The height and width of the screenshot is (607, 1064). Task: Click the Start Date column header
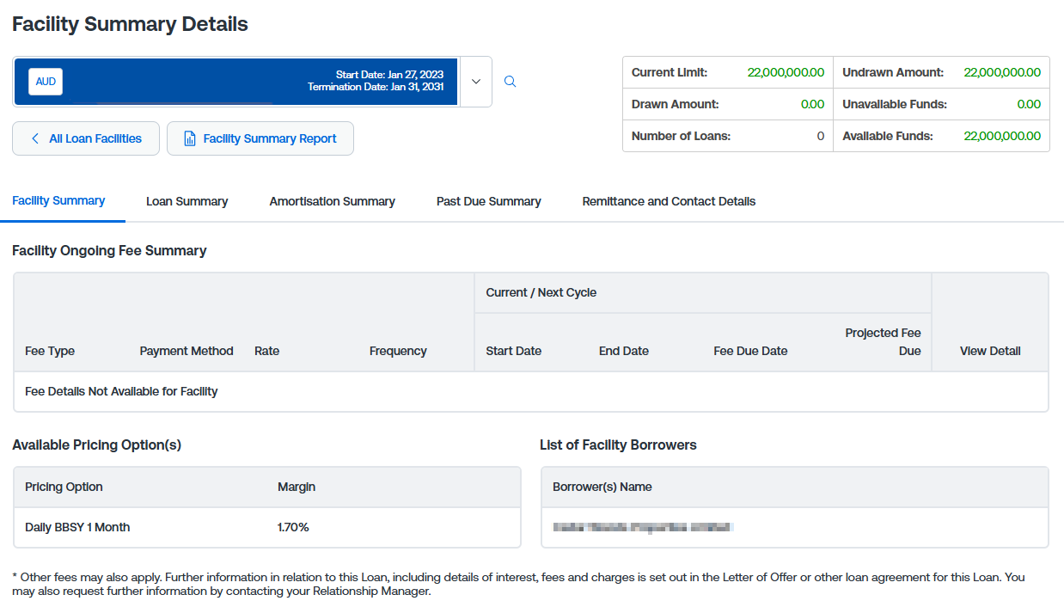coord(513,351)
